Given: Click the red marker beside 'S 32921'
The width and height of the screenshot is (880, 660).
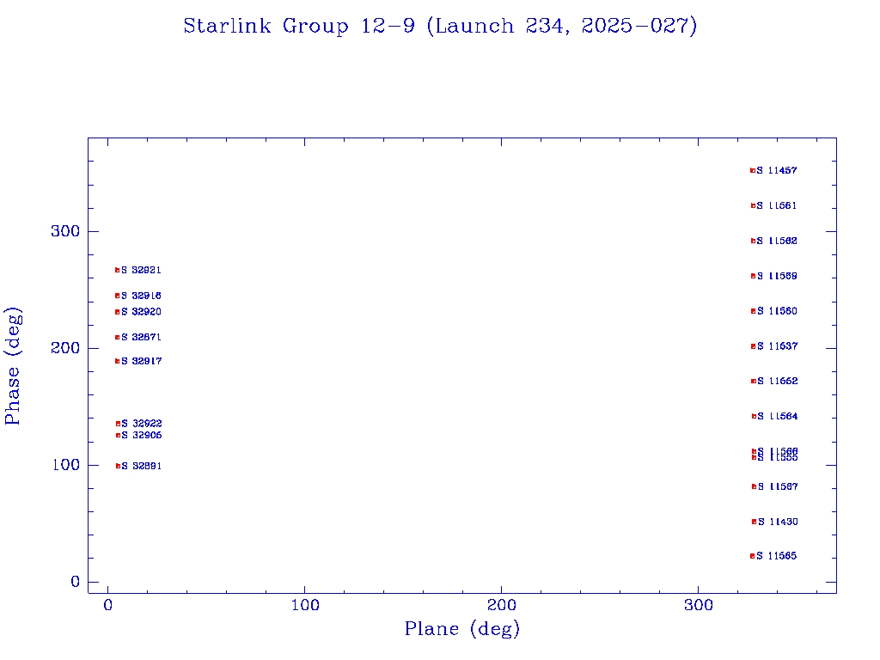Looking at the screenshot, I should [x=117, y=270].
